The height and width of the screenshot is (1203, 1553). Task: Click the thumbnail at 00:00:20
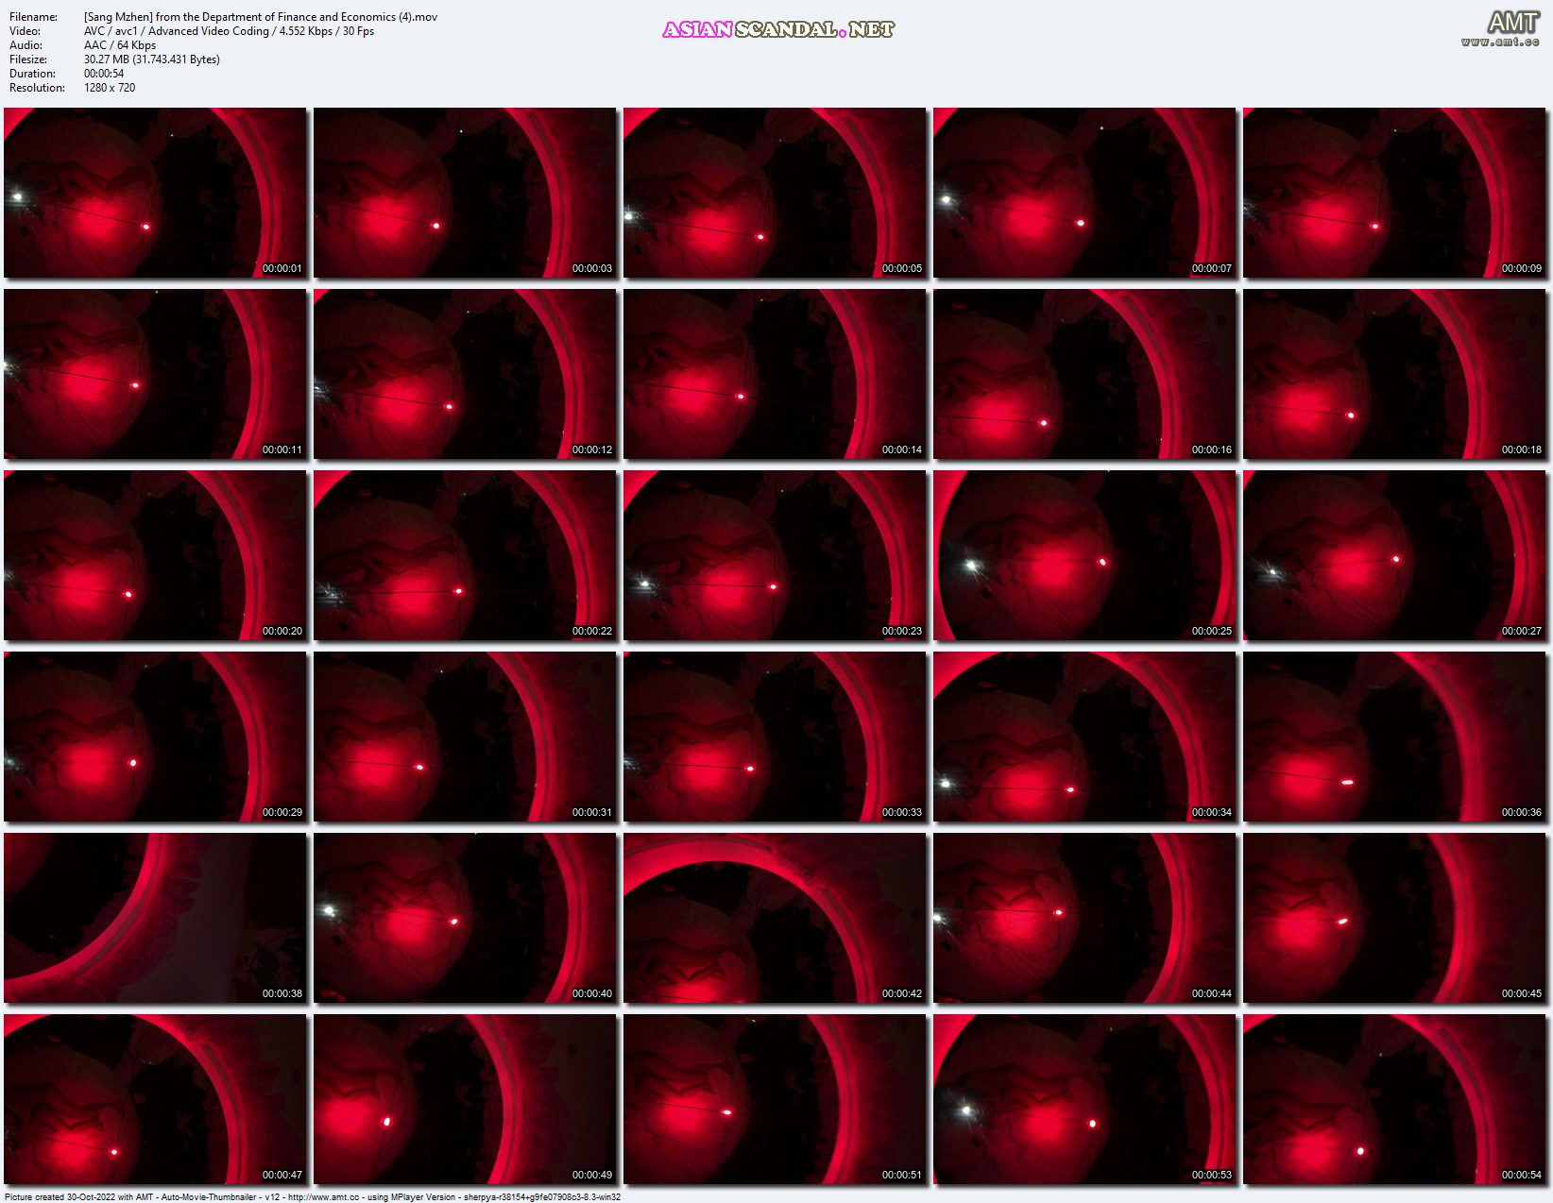pyautogui.click(x=155, y=555)
